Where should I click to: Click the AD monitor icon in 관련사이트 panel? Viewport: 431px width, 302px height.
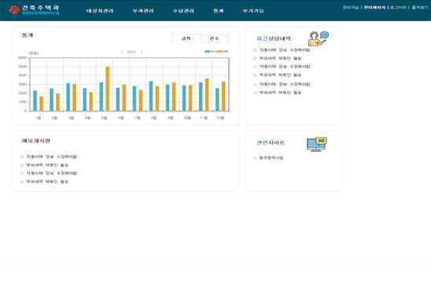tap(317, 144)
